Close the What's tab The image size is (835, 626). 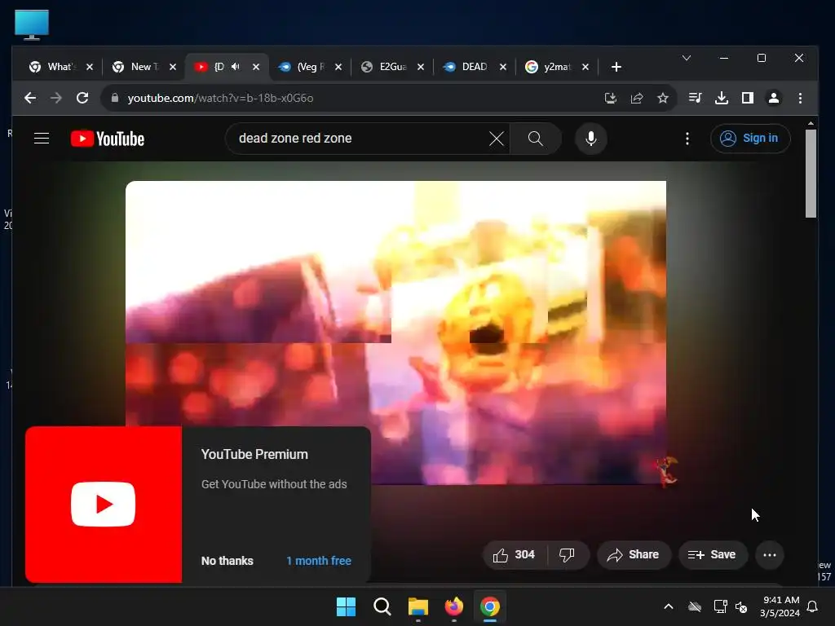[x=90, y=67]
